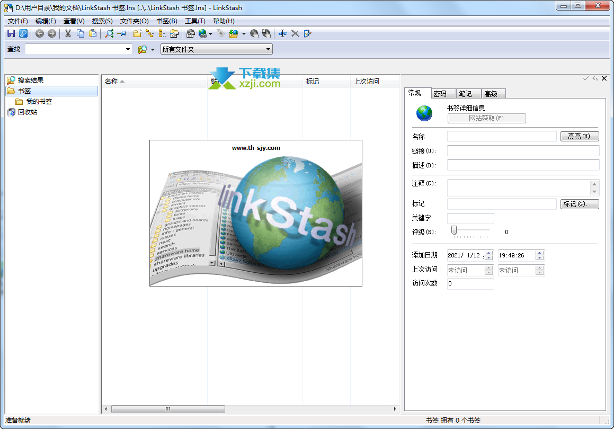Click the new folder icon with a sparkle

click(x=137, y=34)
